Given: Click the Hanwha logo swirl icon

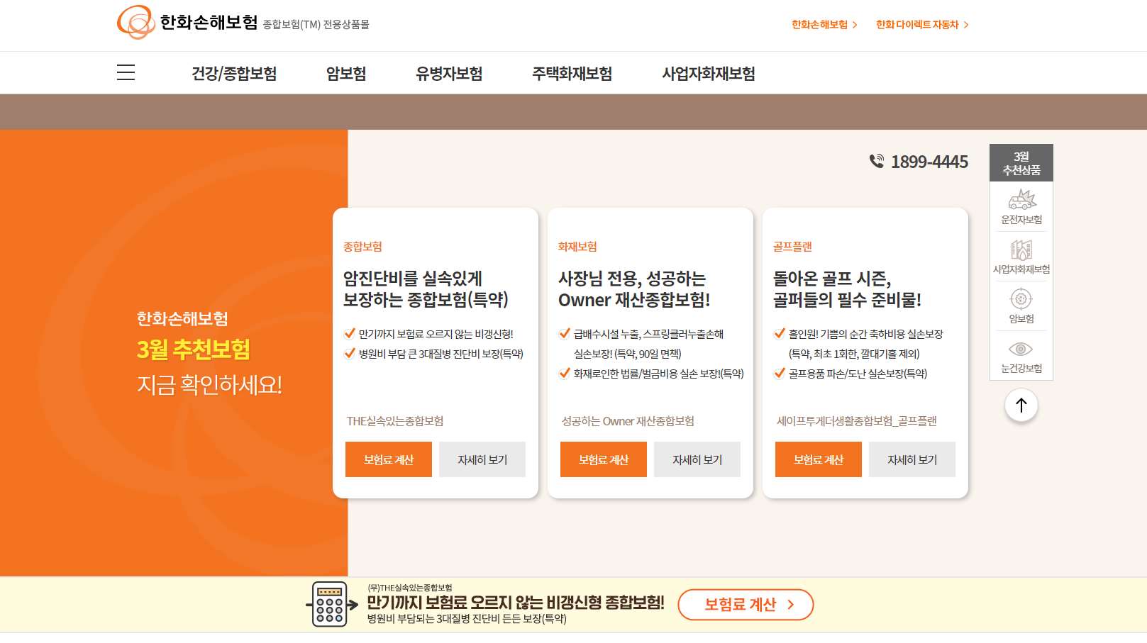Looking at the screenshot, I should pos(135,22).
